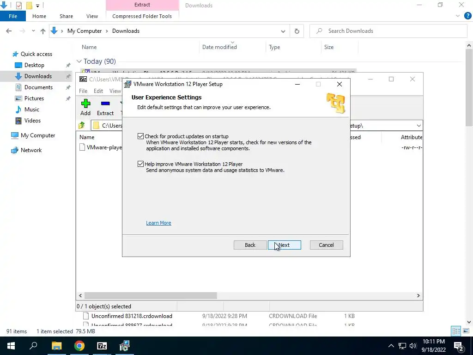
Task: Click My Computer in the address breadcrumb
Action: [85, 31]
